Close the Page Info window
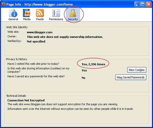The image size is (153, 128). click(149, 4)
